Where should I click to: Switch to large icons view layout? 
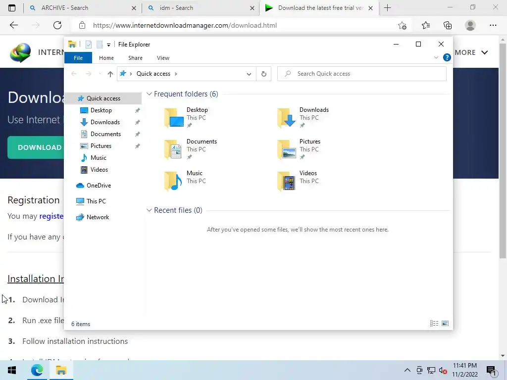tap(445, 324)
